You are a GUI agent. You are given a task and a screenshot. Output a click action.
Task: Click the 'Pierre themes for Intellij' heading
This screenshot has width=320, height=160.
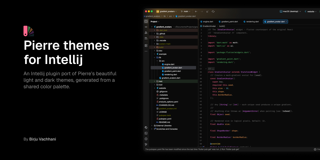66,52
